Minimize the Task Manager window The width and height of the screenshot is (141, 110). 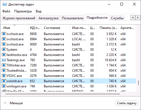(109, 4)
